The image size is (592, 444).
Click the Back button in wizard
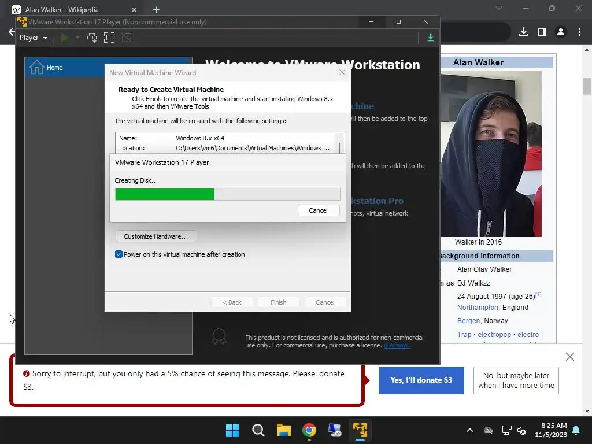click(232, 302)
